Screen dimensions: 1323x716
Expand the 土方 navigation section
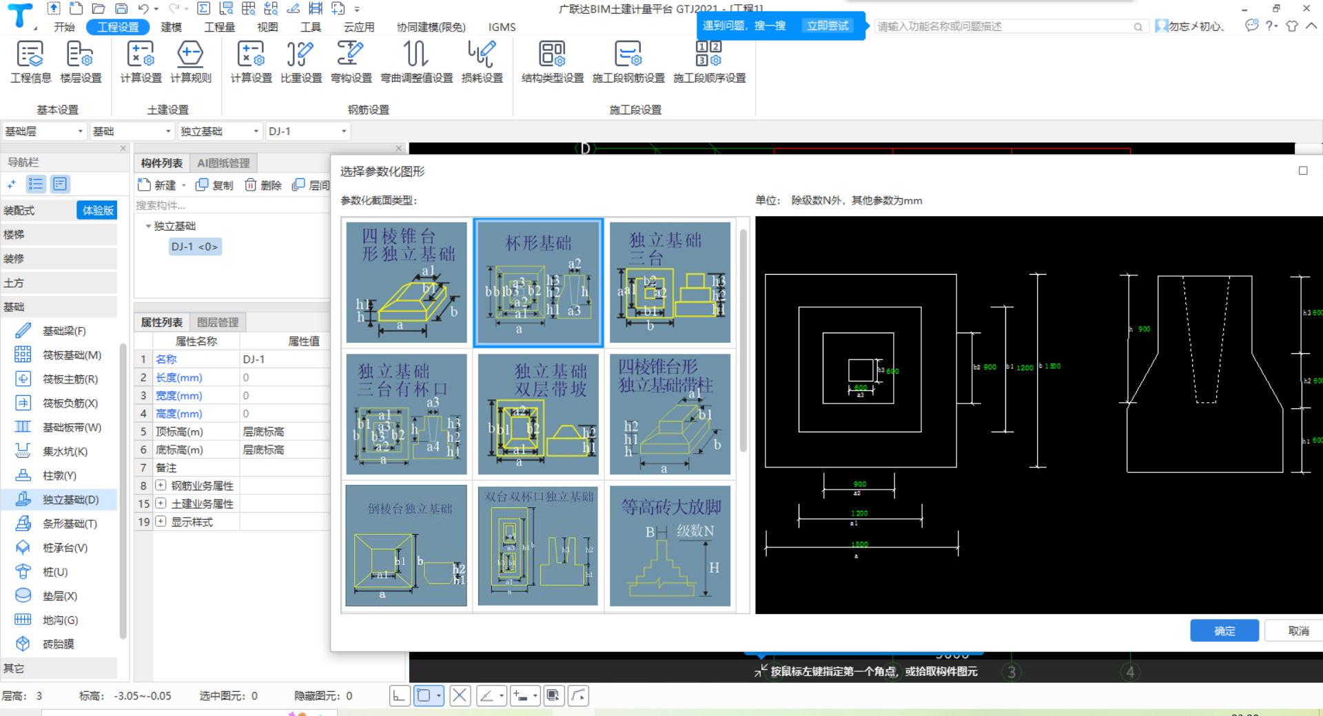pyautogui.click(x=59, y=283)
